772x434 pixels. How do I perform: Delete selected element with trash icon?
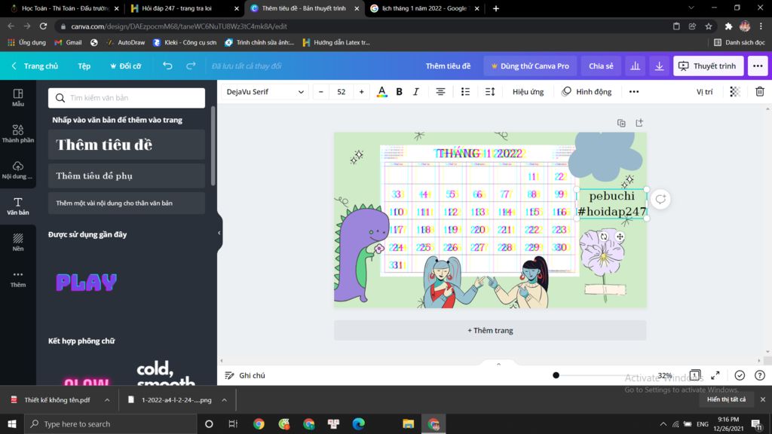760,92
